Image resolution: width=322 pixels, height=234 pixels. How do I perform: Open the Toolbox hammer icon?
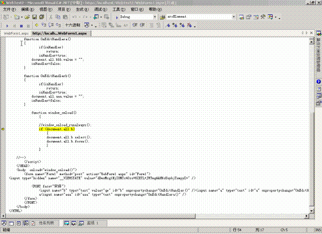click(x=263, y=17)
